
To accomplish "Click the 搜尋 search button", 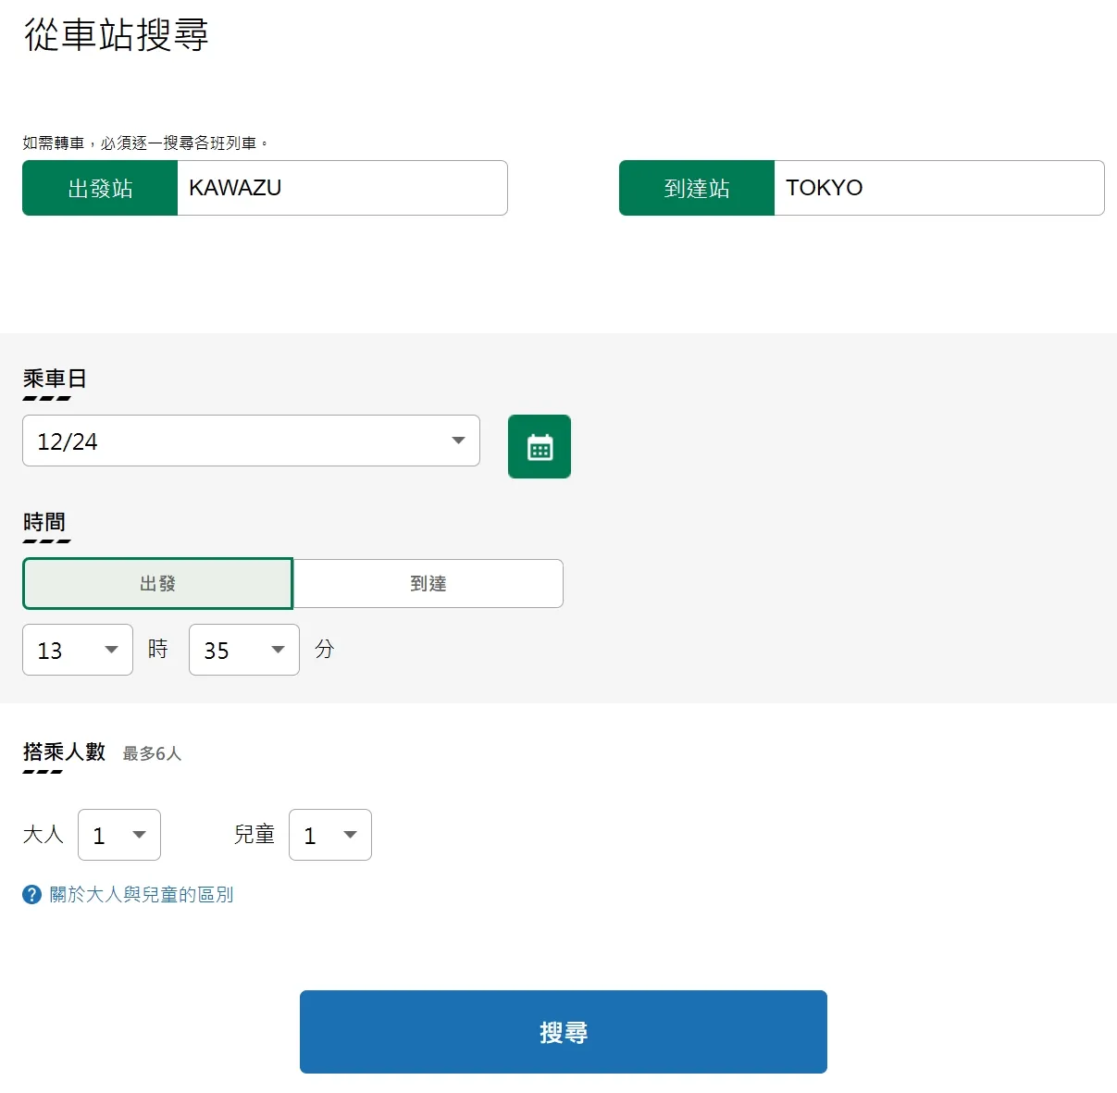I will coord(563,1031).
